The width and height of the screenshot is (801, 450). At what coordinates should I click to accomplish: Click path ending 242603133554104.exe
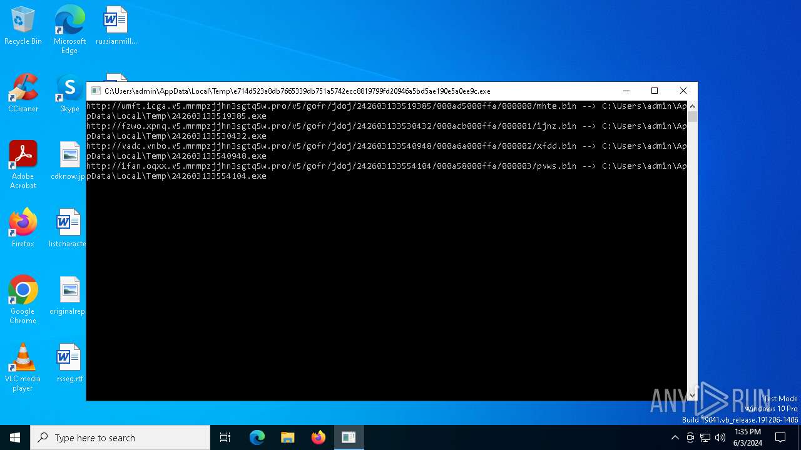[176, 176]
